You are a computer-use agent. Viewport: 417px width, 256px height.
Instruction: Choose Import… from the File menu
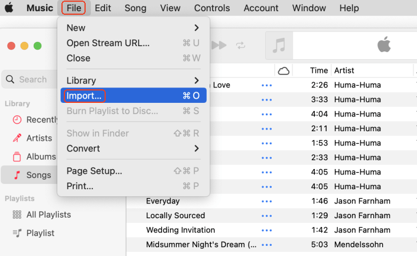pyautogui.click(x=85, y=95)
